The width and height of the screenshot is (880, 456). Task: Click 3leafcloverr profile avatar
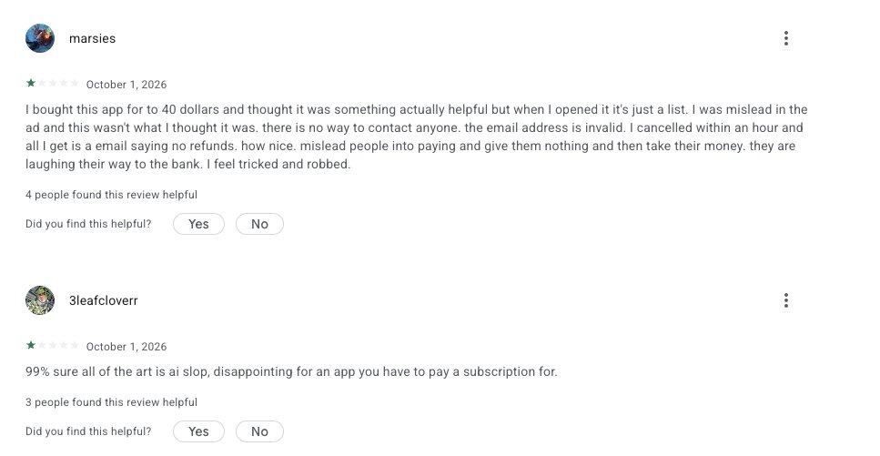(40, 300)
